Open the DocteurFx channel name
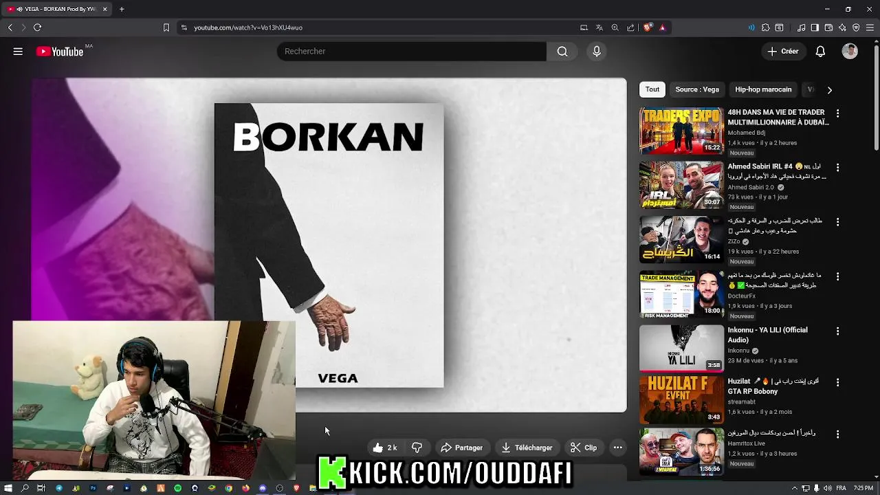Screen dimensions: 880x495 [x=742, y=296]
